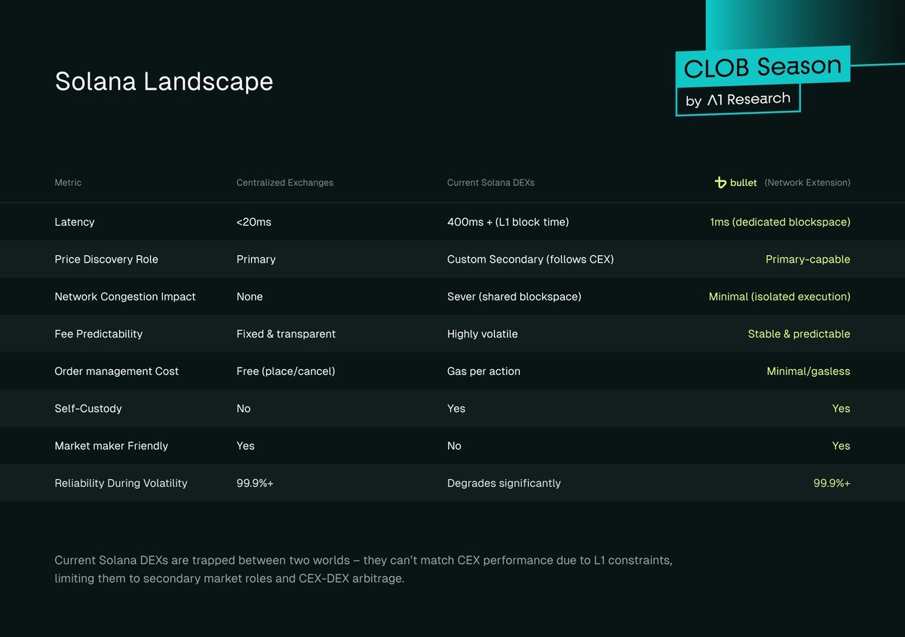The width and height of the screenshot is (905, 637).
Task: Select 'Order management Cost' row label
Action: click(116, 371)
